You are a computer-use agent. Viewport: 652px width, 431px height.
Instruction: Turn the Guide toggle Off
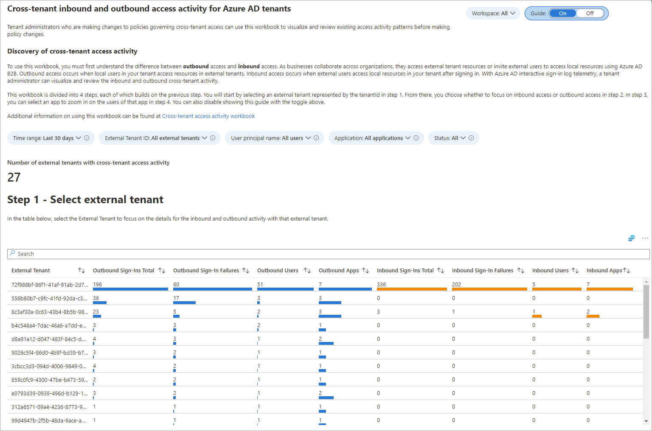(590, 13)
